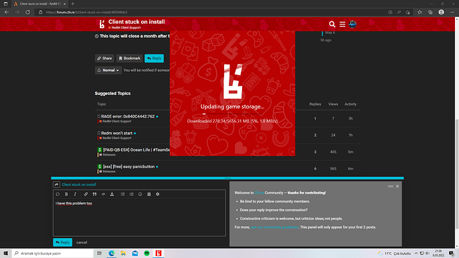Insert blockquote in the reply composer
Screen dimensions: 459x258
[94, 194]
